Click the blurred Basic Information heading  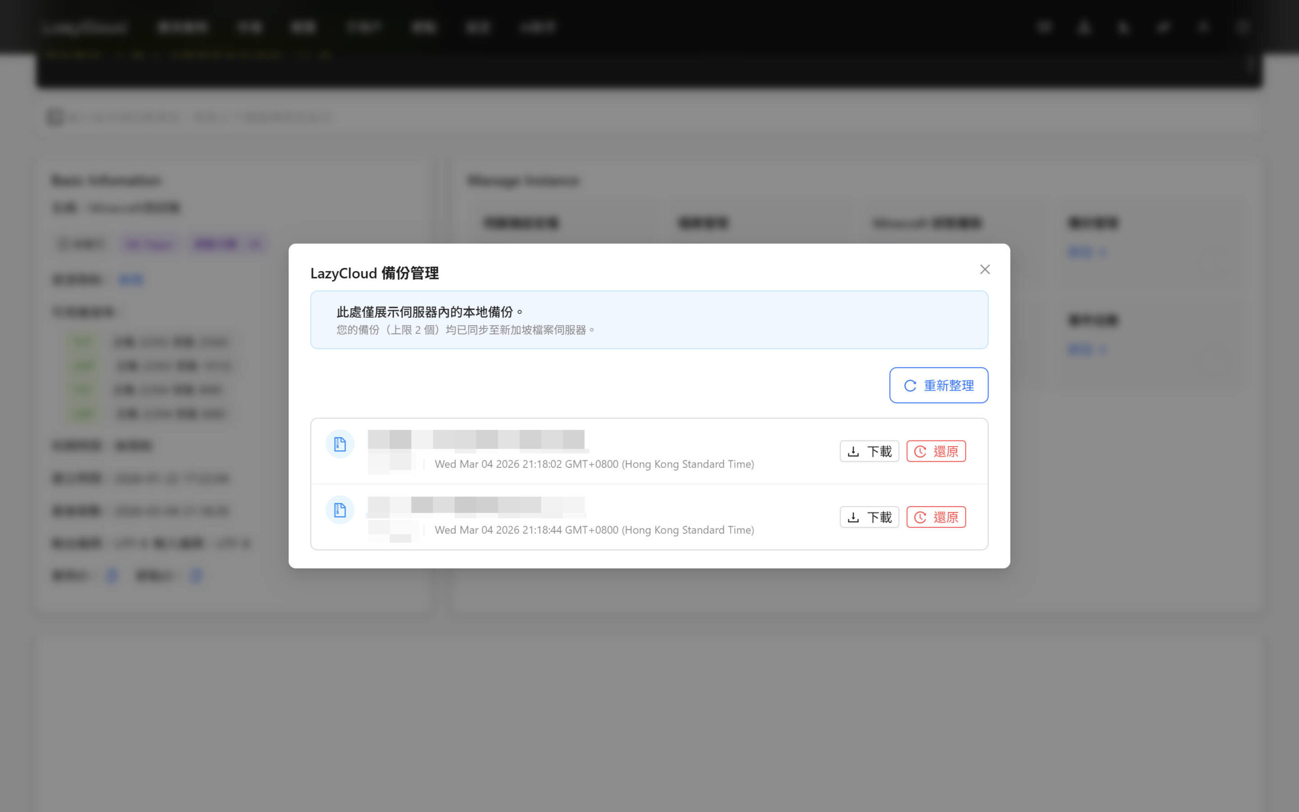tap(106, 181)
